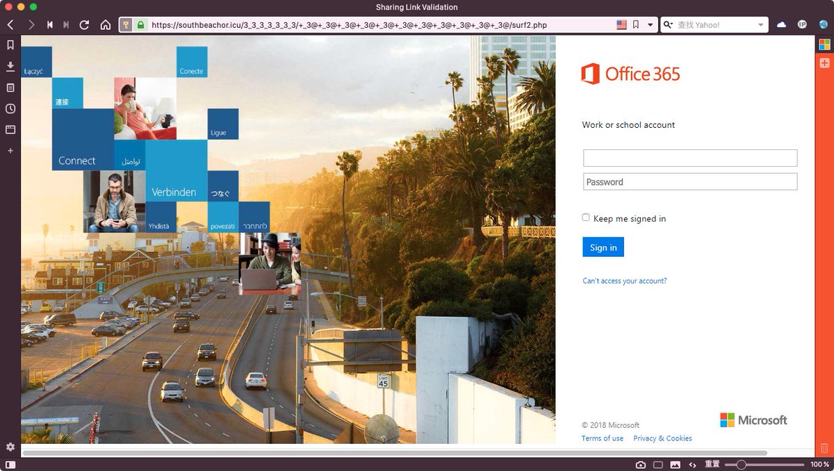Open Privacy & Cookies link

click(x=662, y=438)
